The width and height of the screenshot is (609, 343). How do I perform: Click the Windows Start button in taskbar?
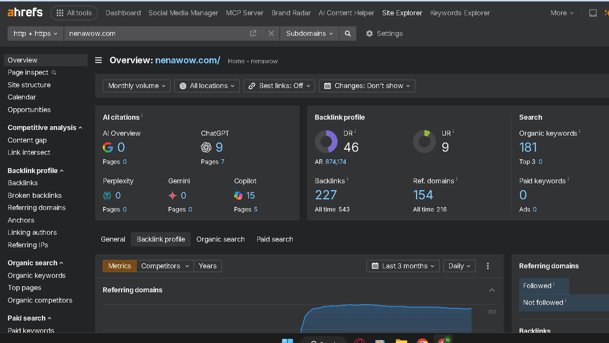tap(287, 341)
